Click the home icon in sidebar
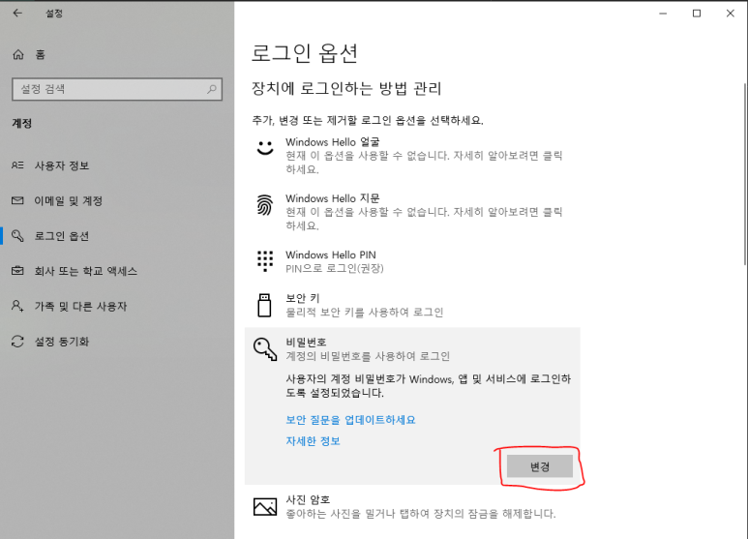Screen dimensions: 748x539 18,54
